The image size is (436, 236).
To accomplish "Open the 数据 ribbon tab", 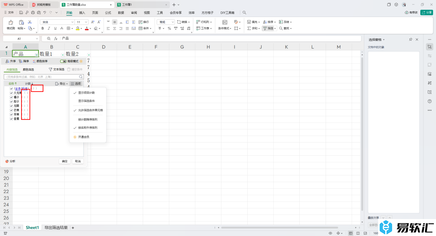I will click(x=121, y=13).
